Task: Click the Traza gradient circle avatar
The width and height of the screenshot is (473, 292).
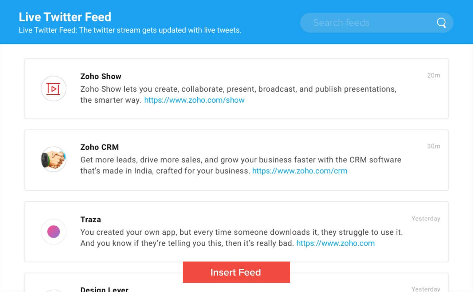Action: (x=53, y=232)
